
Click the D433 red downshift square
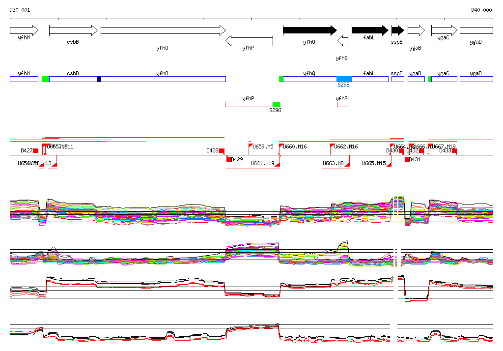[454, 150]
